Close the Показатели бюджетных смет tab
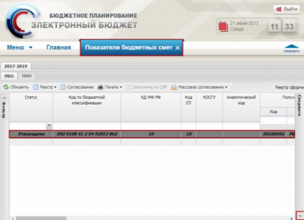 click(x=178, y=48)
